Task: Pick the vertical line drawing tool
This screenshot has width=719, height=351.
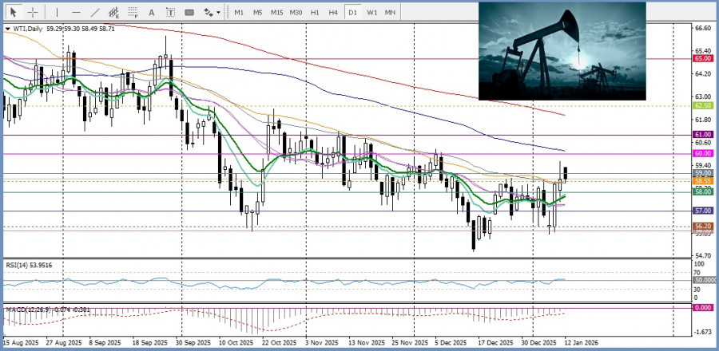Action: coord(57,12)
